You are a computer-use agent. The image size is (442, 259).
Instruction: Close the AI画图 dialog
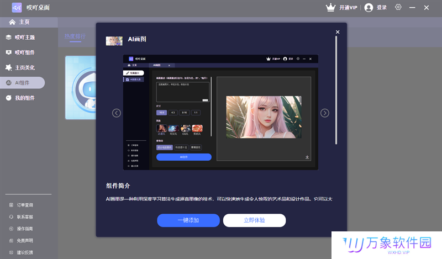(x=338, y=32)
